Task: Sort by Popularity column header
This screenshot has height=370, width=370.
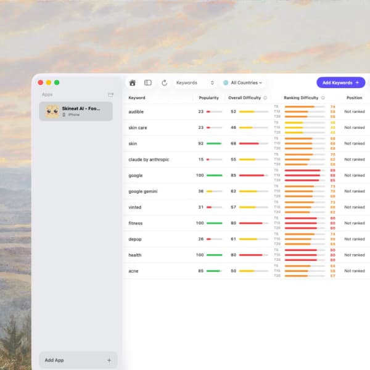Action: pyautogui.click(x=208, y=97)
